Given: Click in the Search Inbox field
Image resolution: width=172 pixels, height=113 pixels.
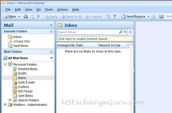Looking at the screenshot, I should point(87,32).
